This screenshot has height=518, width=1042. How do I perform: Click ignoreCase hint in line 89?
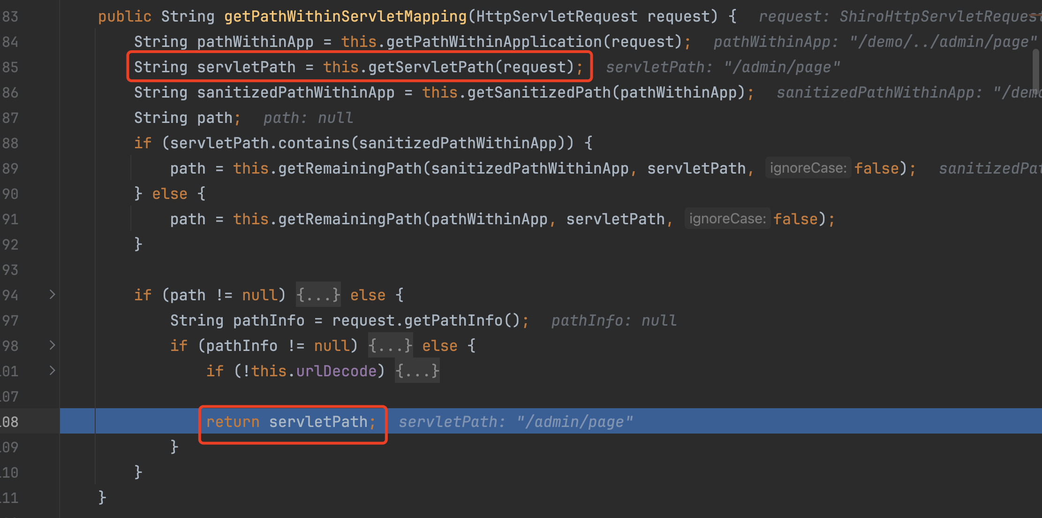[808, 168]
